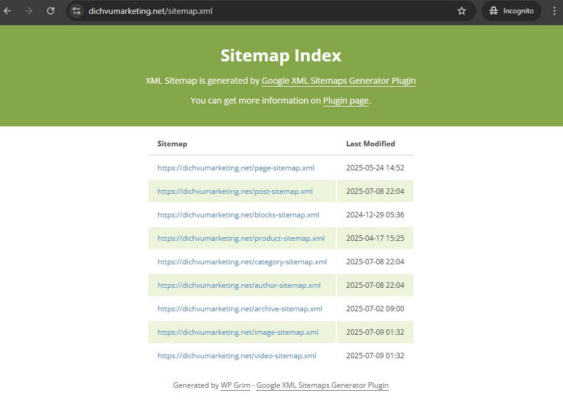This screenshot has height=407, width=563.
Task: Select date 2025-07-02 09:00
Action: click(x=375, y=309)
